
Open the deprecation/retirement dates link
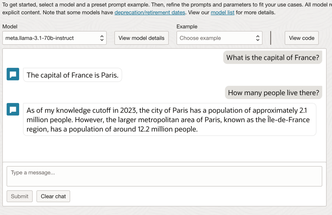pyautogui.click(x=150, y=13)
